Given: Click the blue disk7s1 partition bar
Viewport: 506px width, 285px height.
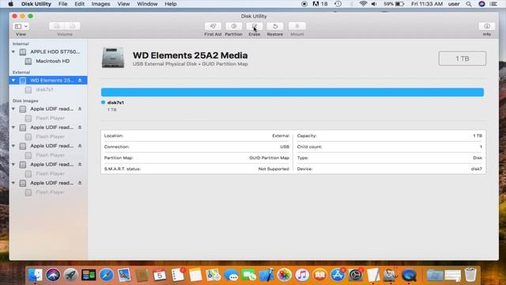Looking at the screenshot, I should [293, 92].
